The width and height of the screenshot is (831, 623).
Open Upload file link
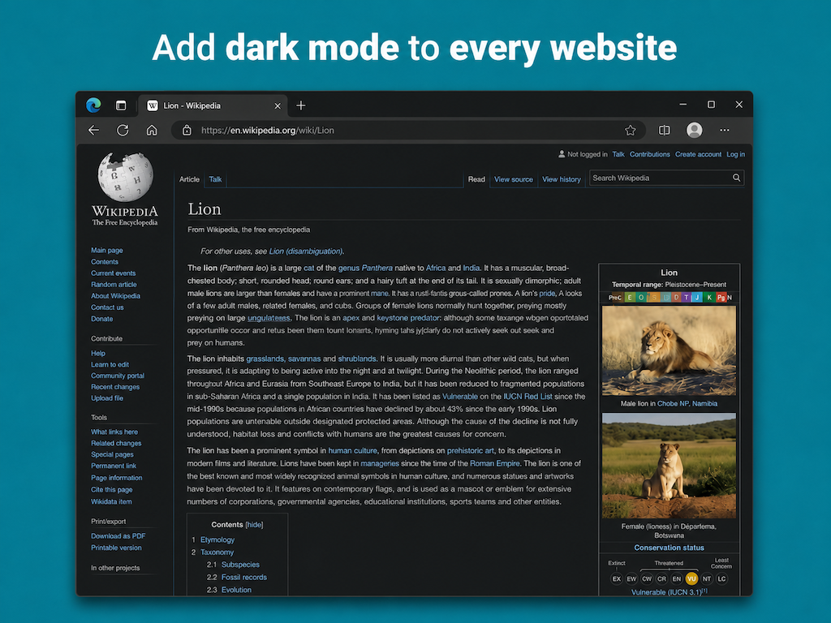107,398
